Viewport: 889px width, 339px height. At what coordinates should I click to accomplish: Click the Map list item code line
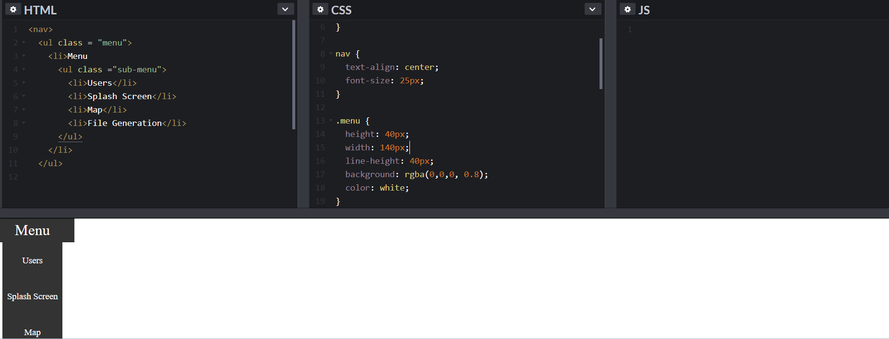[x=97, y=110]
